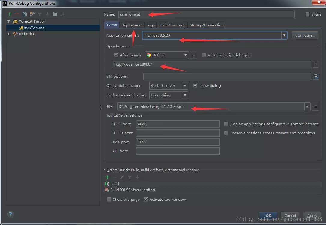The height and width of the screenshot is (225, 326).
Task: Enable Preserve sessions across restarts and redeploys
Action: tap(226, 133)
